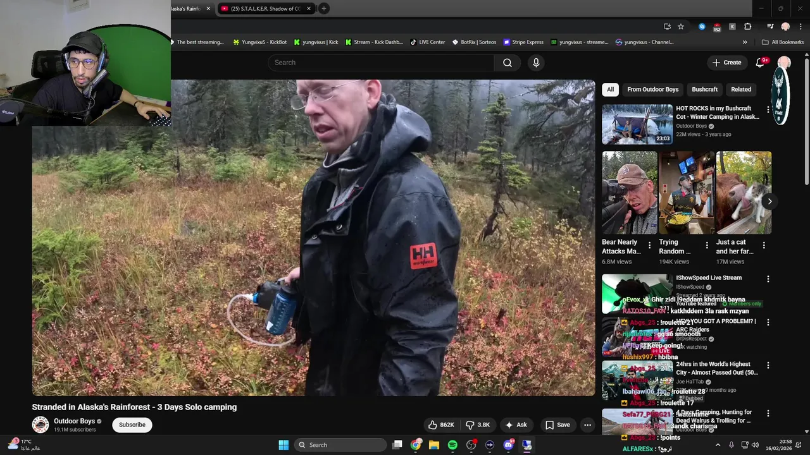
Task: Open the red extension showing 152 badge
Action: click(x=717, y=27)
